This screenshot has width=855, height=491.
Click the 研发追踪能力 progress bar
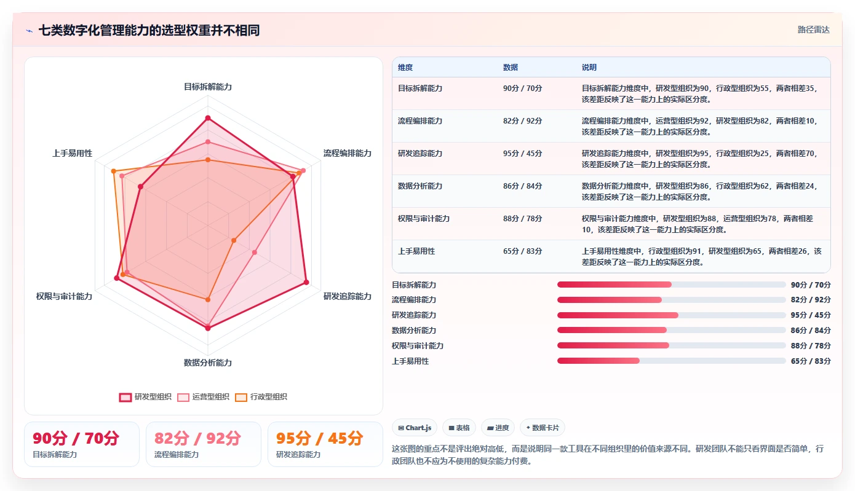point(672,315)
